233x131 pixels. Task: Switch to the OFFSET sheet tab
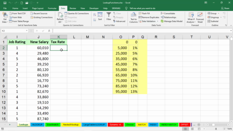click(185, 124)
